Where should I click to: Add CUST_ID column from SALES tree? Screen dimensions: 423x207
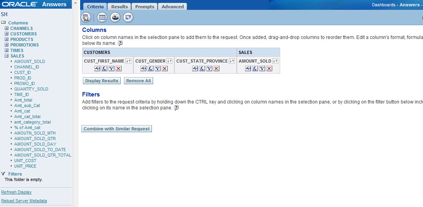pos(22,72)
